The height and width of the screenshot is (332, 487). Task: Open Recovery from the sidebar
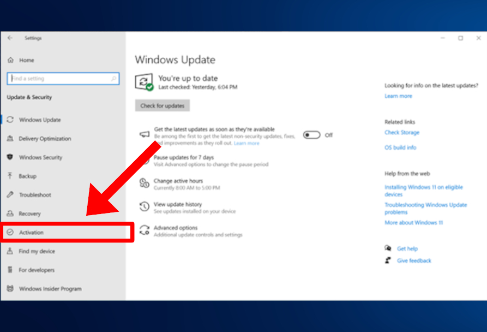click(29, 214)
